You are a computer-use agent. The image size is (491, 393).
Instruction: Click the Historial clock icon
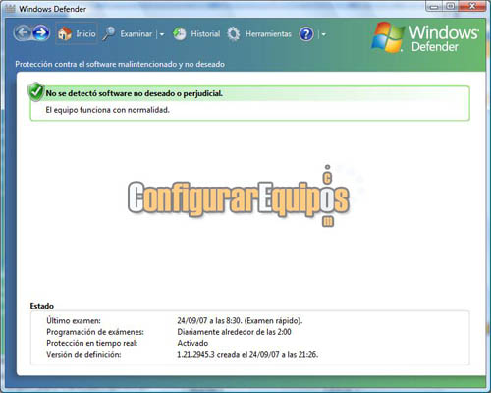pos(180,33)
